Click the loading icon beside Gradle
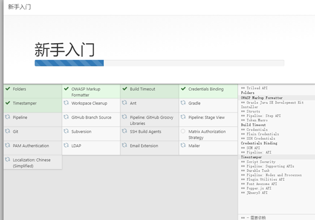This screenshot has width=315, height=220. click(x=183, y=103)
